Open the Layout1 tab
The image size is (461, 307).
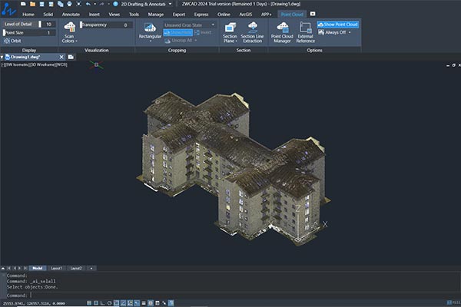(57, 268)
